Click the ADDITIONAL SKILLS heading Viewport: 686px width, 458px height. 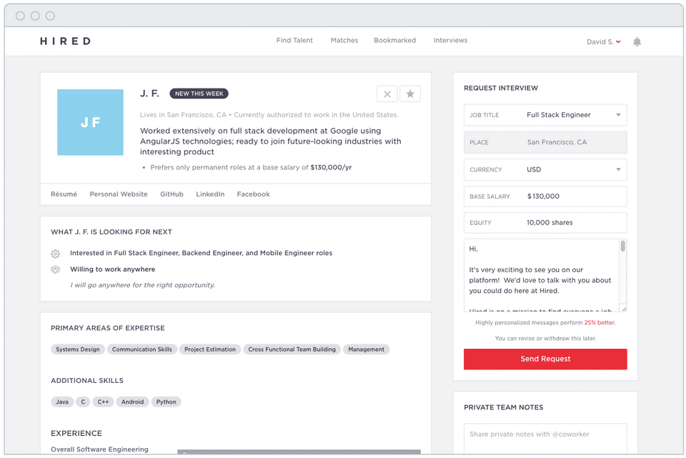87,381
